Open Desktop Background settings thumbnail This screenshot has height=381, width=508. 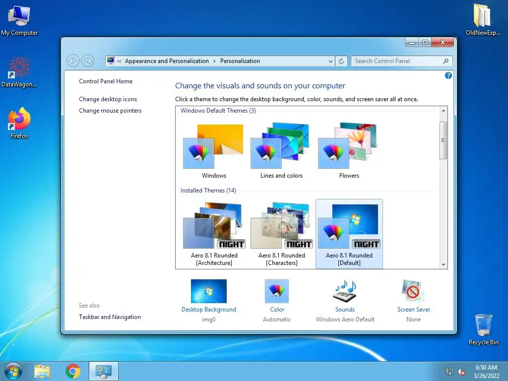coord(209,291)
